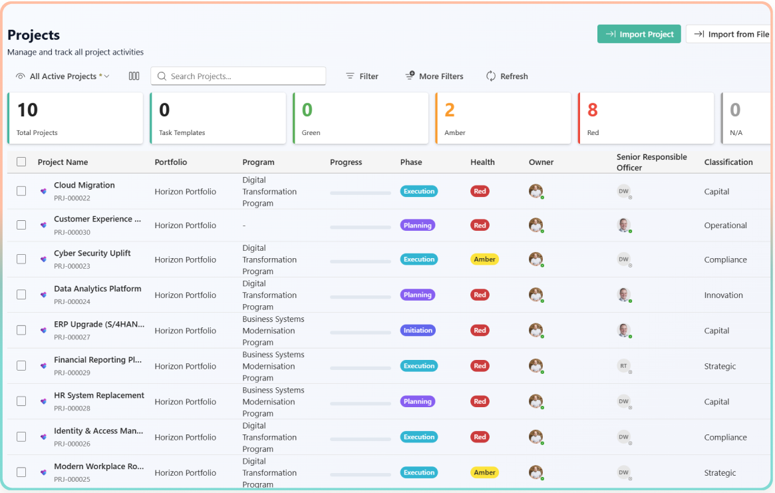Toggle the select-all checkbox in the header
The height and width of the screenshot is (493, 775).
[21, 162]
